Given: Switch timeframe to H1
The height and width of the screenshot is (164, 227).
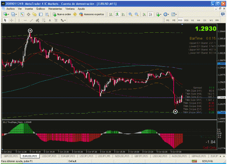Looking at the screenshot, I should pos(192,20).
